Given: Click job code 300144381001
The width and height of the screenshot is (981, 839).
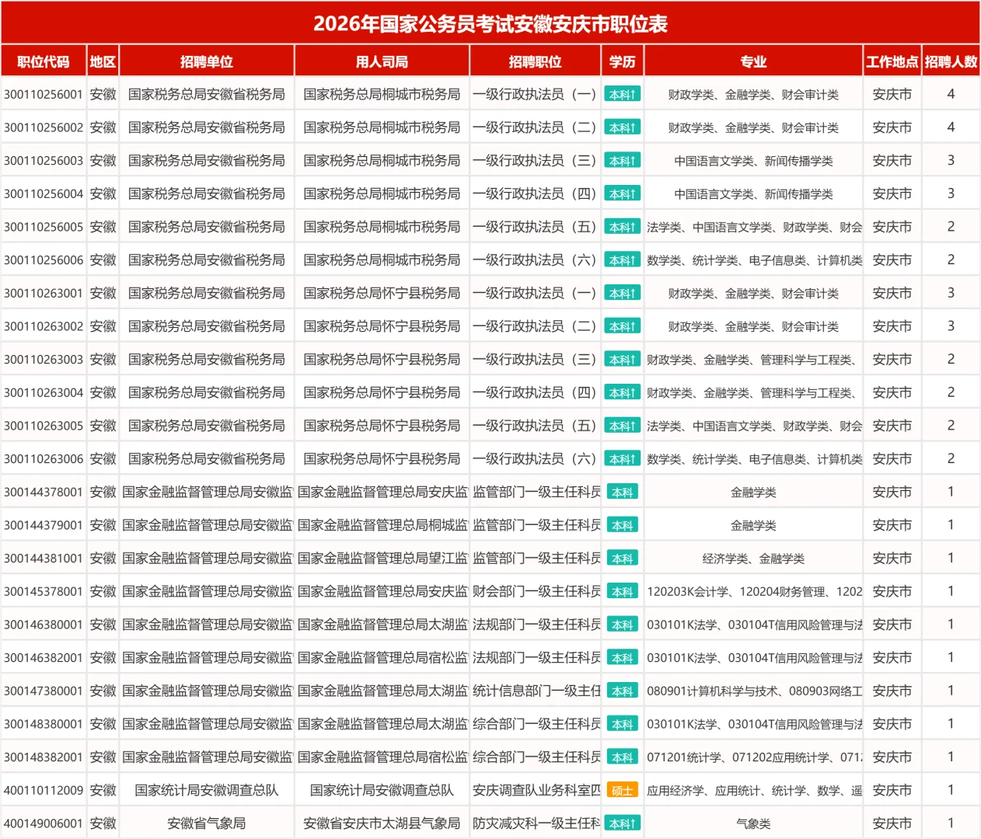Looking at the screenshot, I should [44, 559].
